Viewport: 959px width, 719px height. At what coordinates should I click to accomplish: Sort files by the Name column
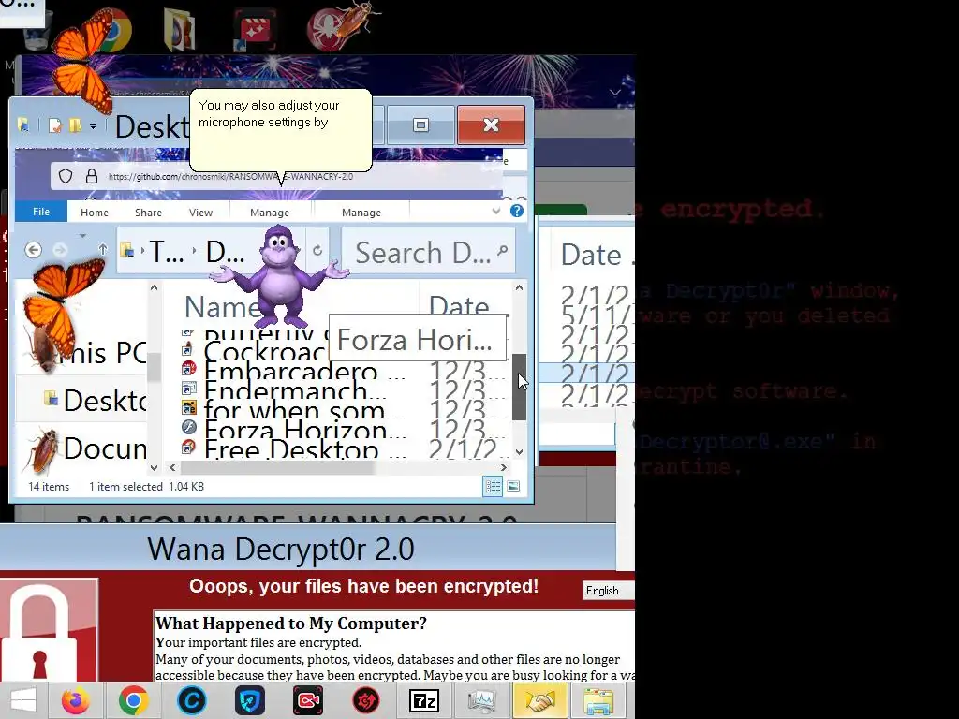point(222,306)
